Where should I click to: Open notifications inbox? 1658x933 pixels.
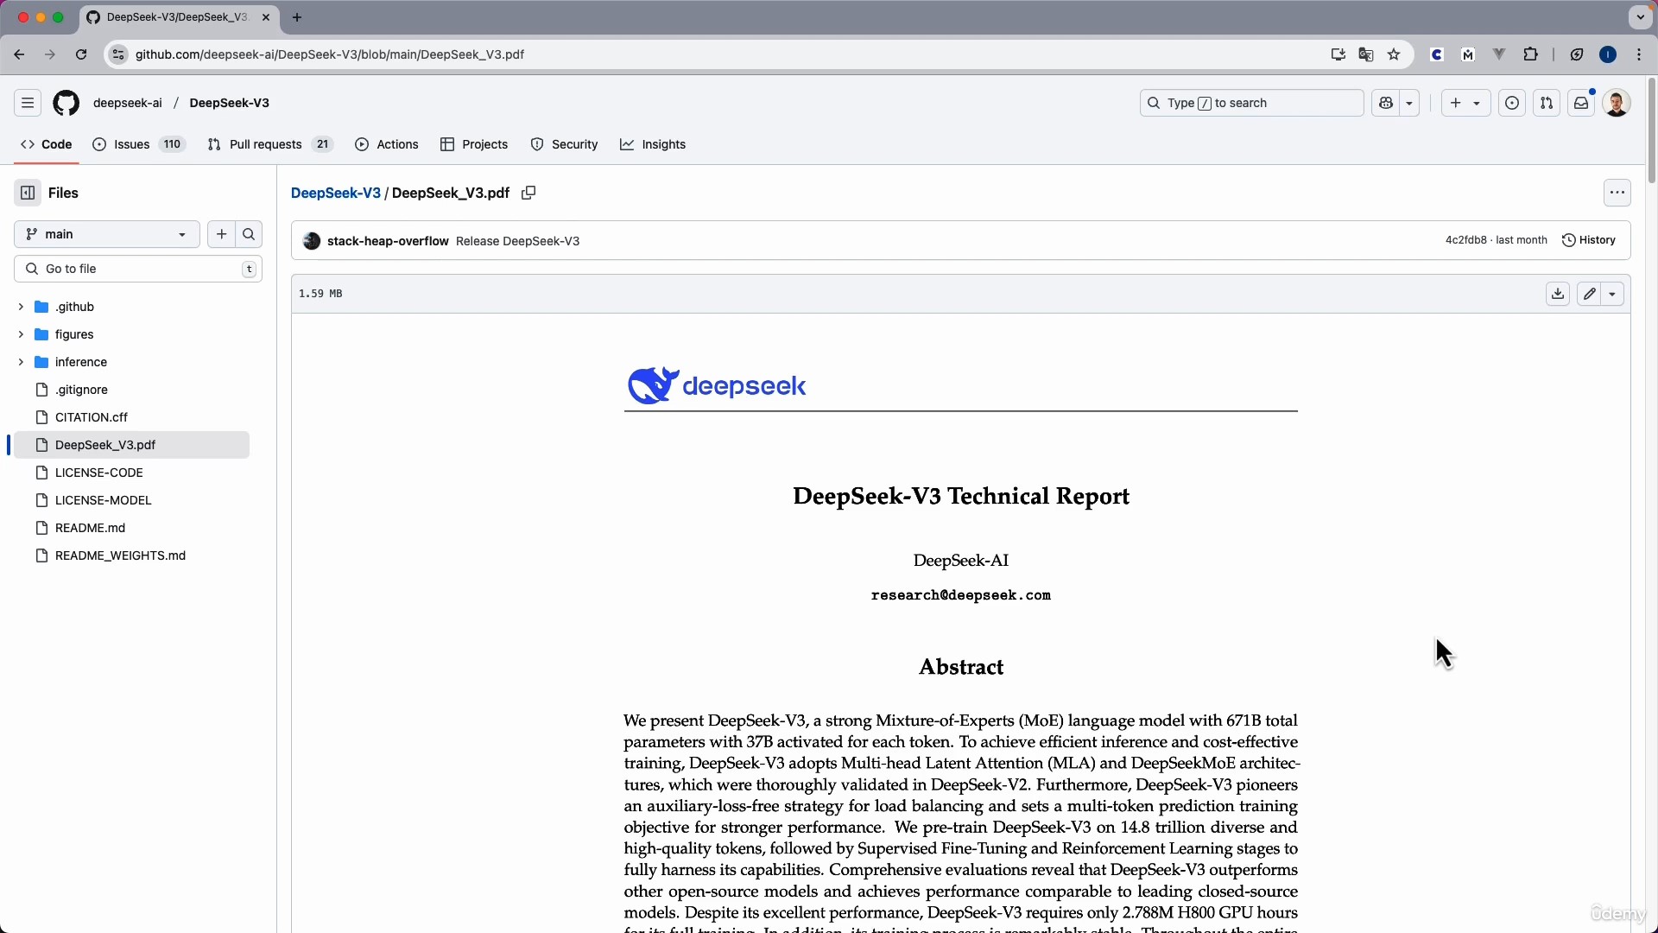click(x=1581, y=103)
